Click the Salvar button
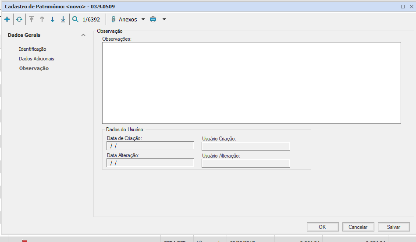 point(394,227)
